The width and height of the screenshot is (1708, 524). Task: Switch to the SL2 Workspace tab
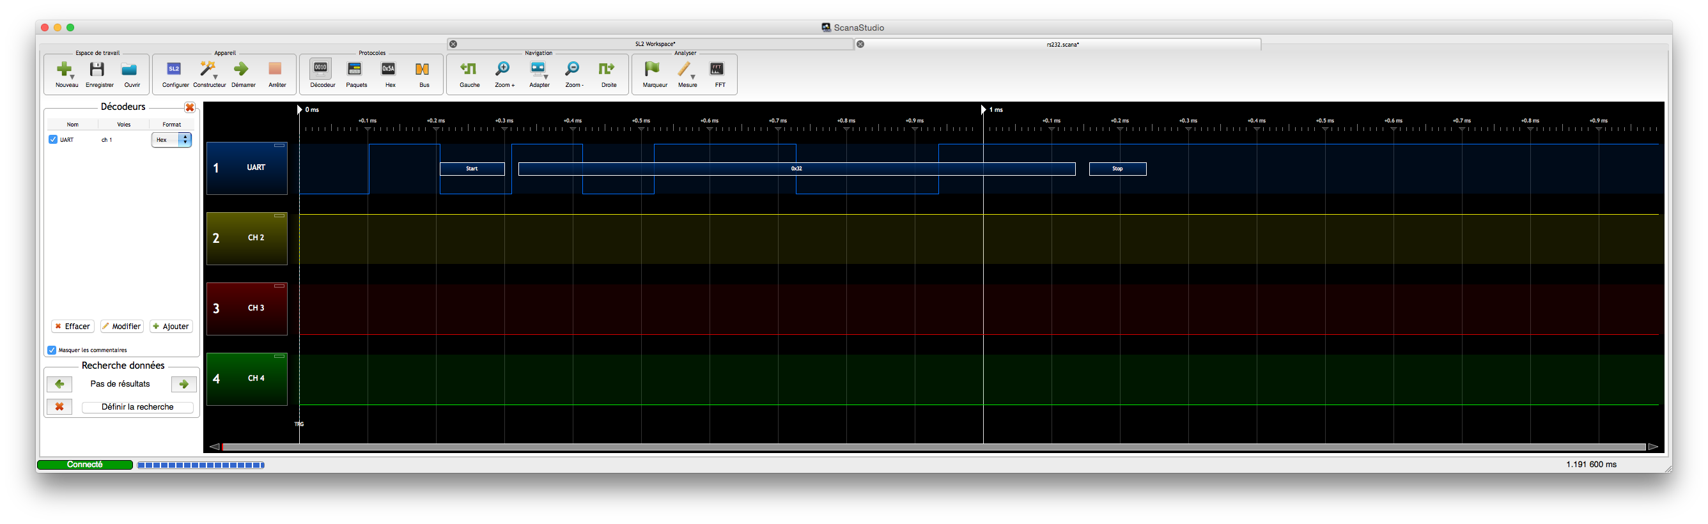pyautogui.click(x=655, y=44)
